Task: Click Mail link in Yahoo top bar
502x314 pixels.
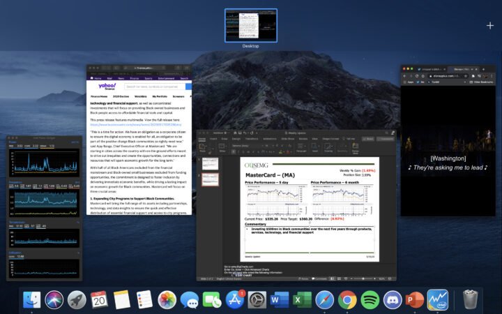Action: pyautogui.click(x=109, y=78)
